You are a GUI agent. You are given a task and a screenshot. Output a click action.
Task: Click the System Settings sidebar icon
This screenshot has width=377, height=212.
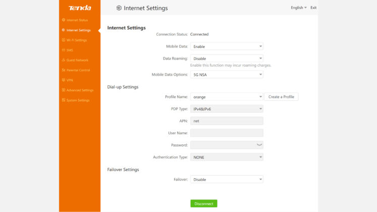[x=64, y=100]
